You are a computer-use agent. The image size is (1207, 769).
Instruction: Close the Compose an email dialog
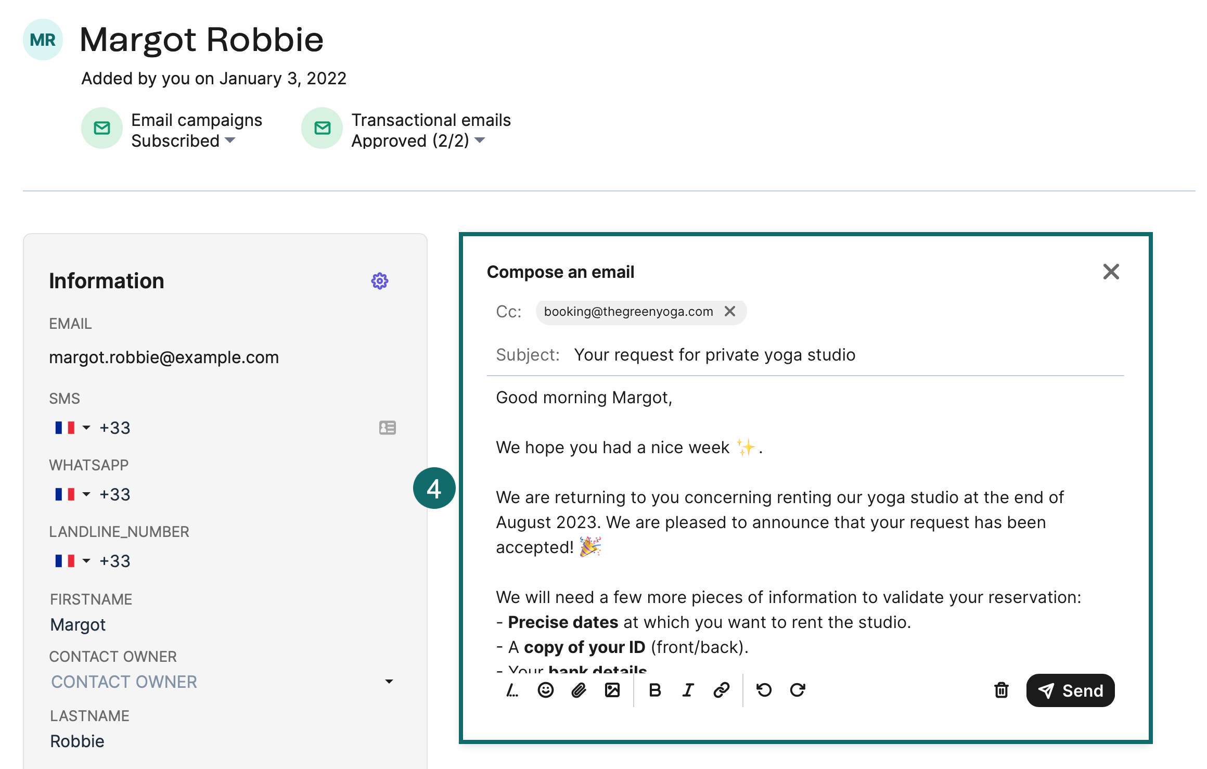tap(1111, 271)
